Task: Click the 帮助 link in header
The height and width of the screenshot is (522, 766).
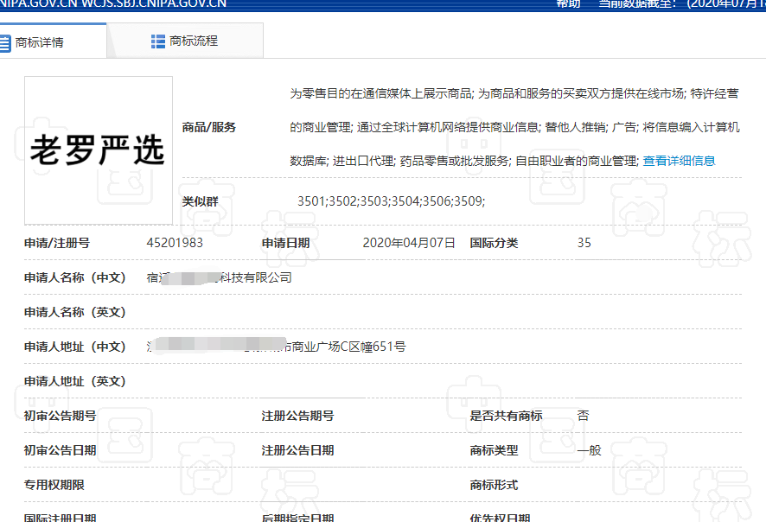Action: pos(568,4)
